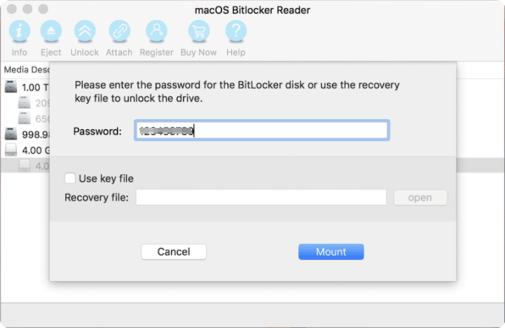The height and width of the screenshot is (328, 505).
Task: Open the Attach function from toolbar
Action: point(119,31)
